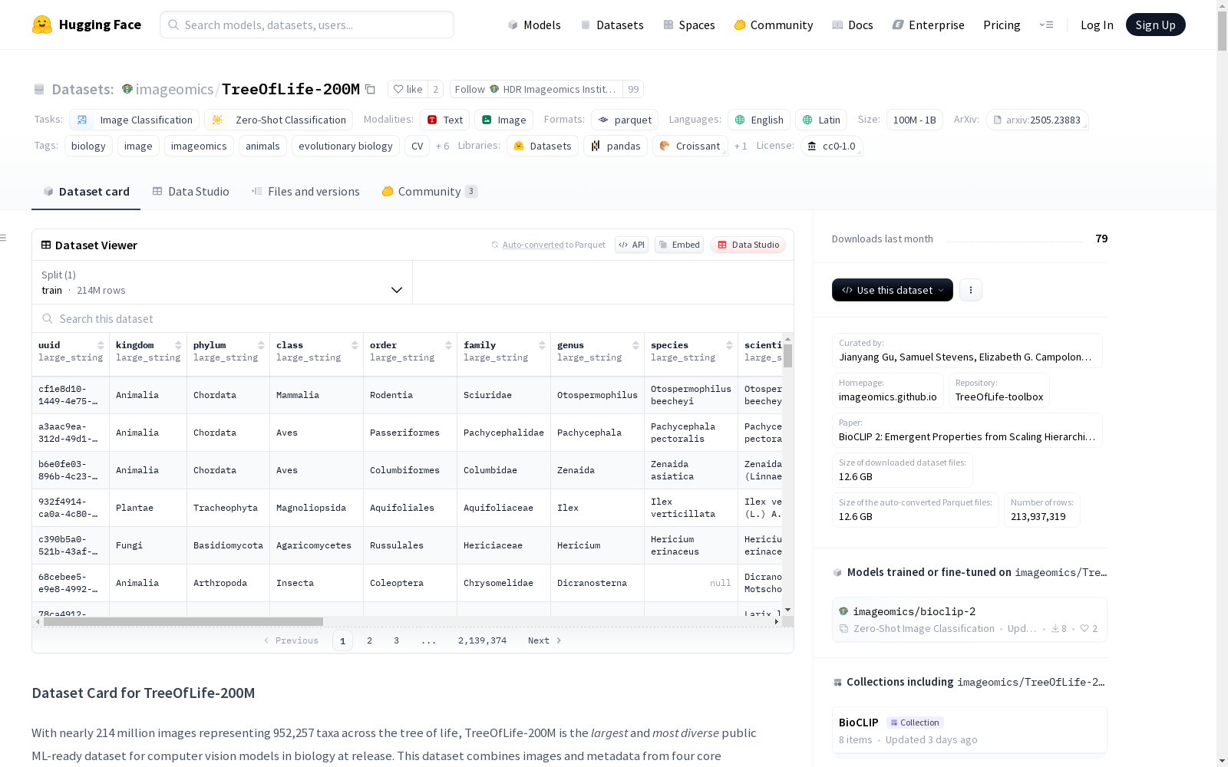
Task: Click sort icon on genus column
Action: tap(635, 345)
